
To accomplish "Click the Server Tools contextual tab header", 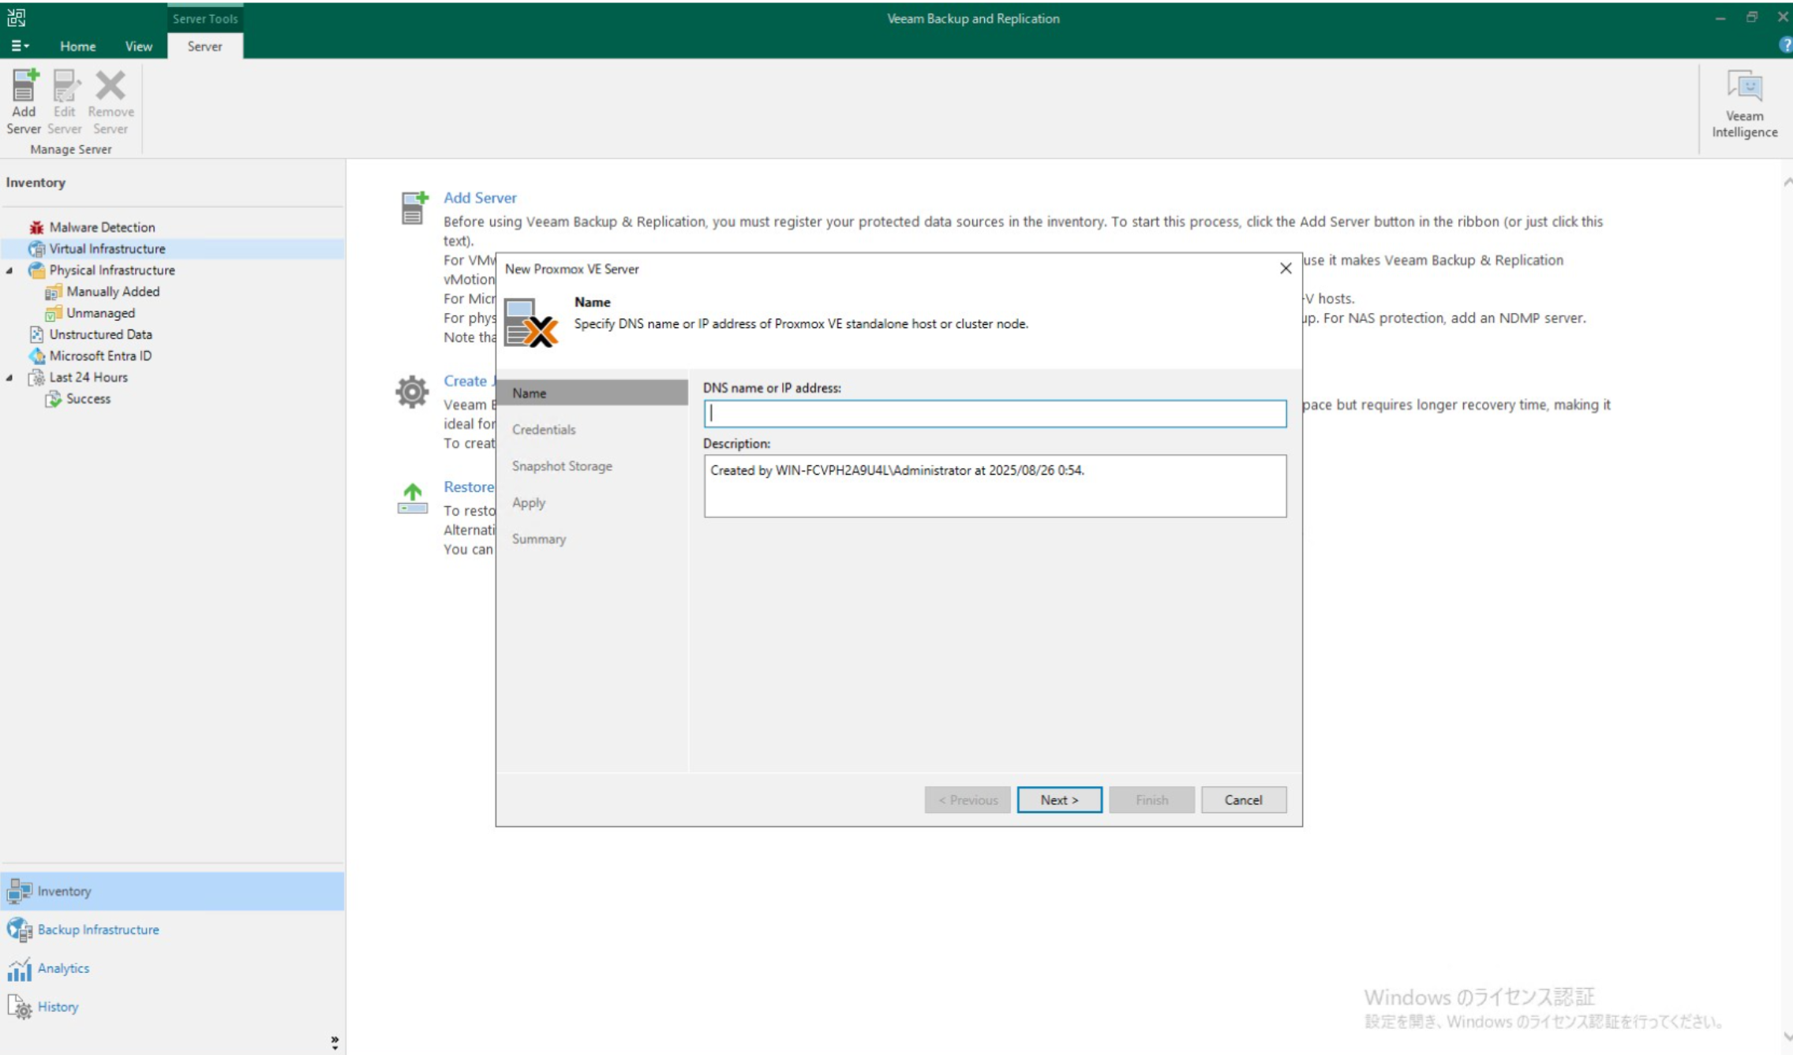I will (x=205, y=19).
